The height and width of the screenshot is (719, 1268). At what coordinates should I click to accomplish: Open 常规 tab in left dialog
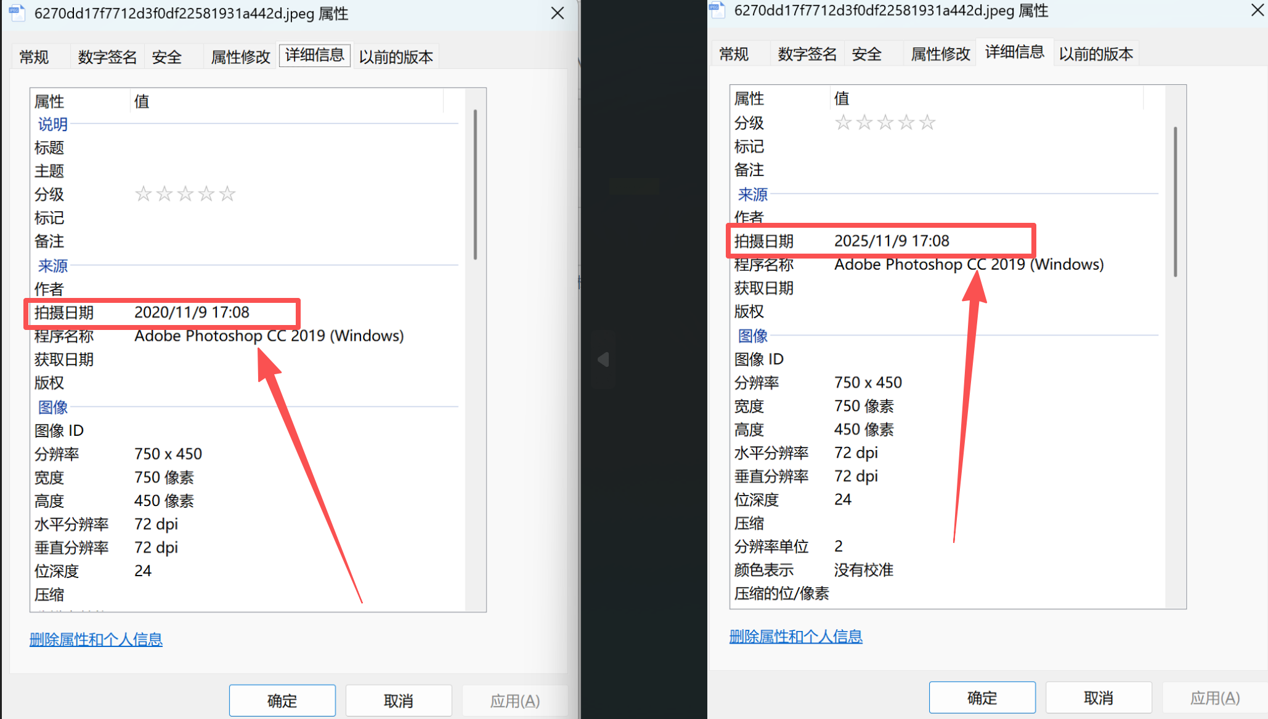34,57
